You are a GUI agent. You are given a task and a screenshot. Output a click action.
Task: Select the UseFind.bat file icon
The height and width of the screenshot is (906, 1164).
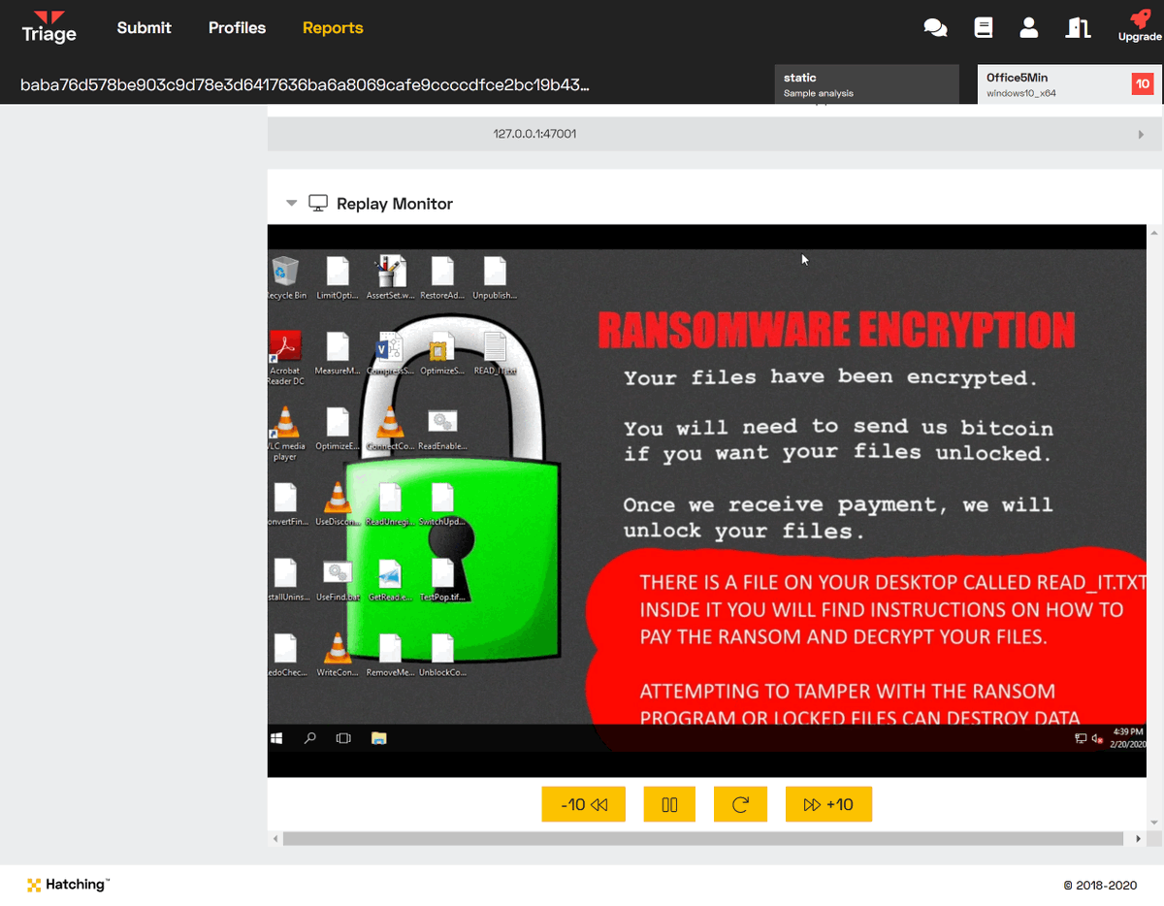point(338,580)
